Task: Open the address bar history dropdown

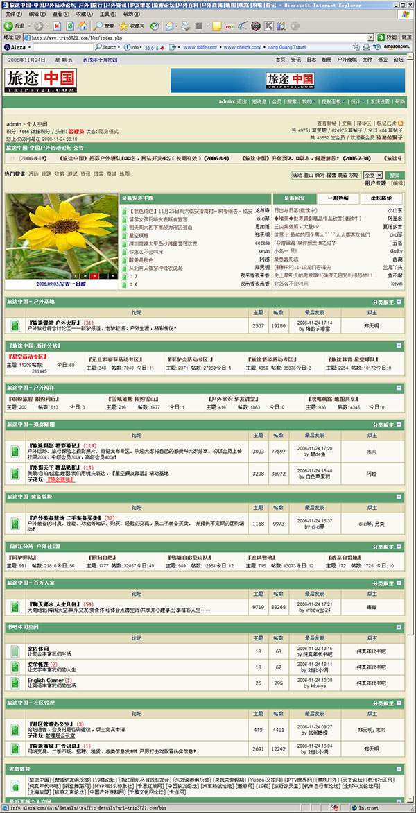Action: [x=370, y=37]
